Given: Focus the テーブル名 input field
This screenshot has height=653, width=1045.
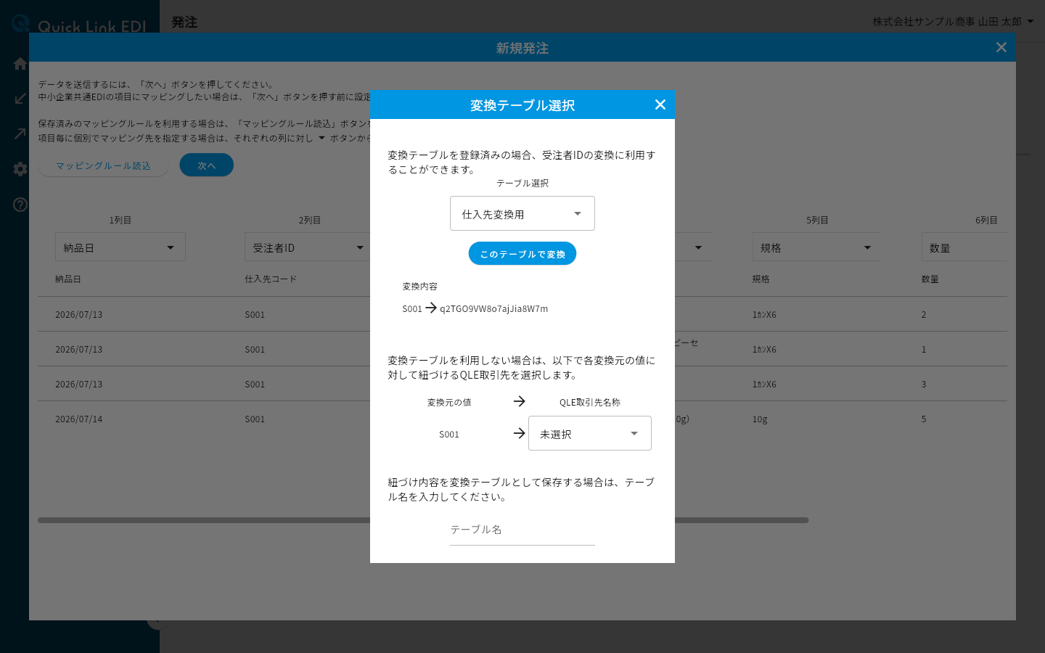Looking at the screenshot, I should 522,530.
